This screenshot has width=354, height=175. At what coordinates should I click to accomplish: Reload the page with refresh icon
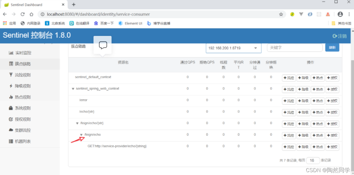(23, 14)
